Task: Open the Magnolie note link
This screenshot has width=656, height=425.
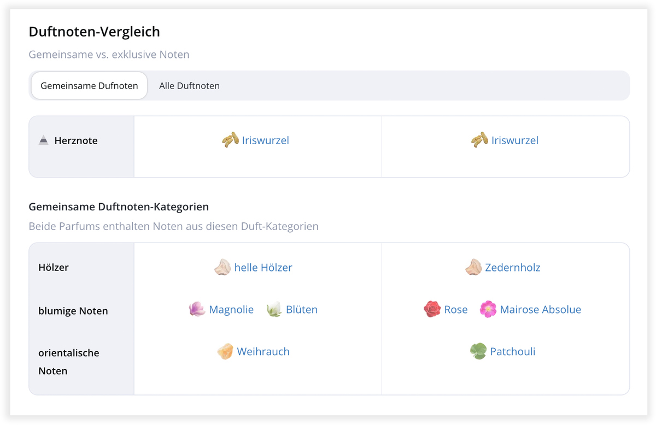Action: (x=231, y=309)
